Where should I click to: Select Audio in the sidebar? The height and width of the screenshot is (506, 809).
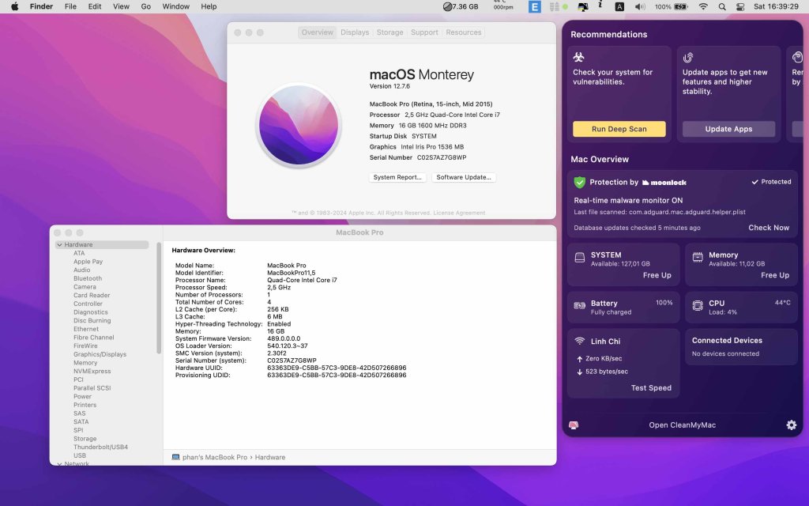[x=81, y=270]
